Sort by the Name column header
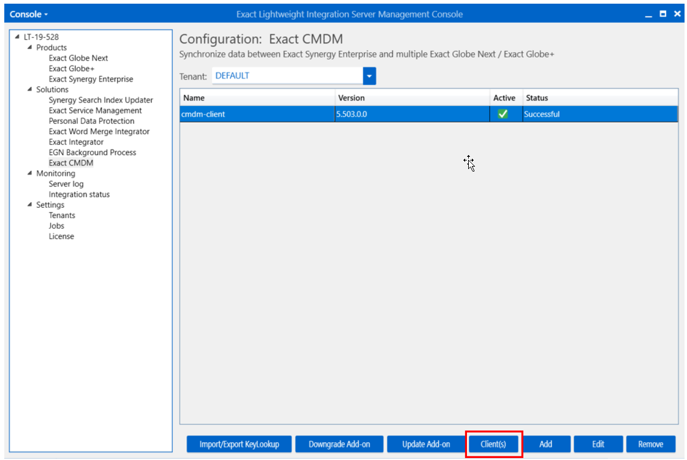This screenshot has width=687, height=460. 257,97
